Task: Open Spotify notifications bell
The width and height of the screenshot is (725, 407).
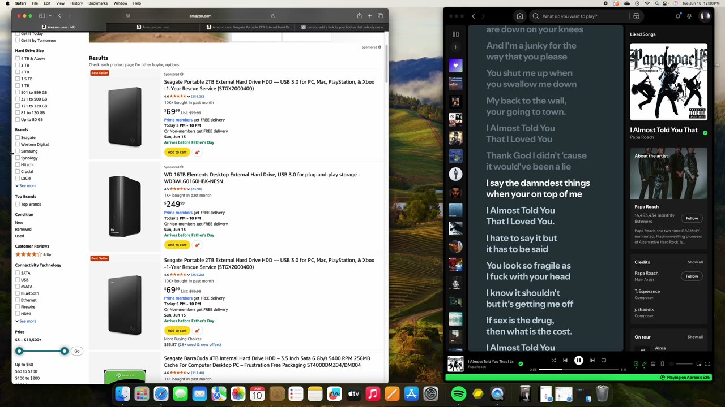Action: 678,16
